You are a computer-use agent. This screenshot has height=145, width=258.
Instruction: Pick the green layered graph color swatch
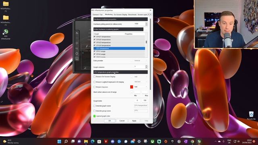94,116
